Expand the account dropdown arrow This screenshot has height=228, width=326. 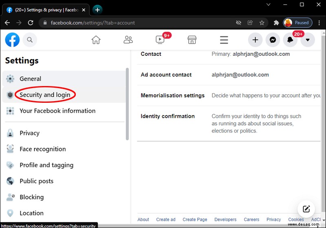(x=308, y=40)
